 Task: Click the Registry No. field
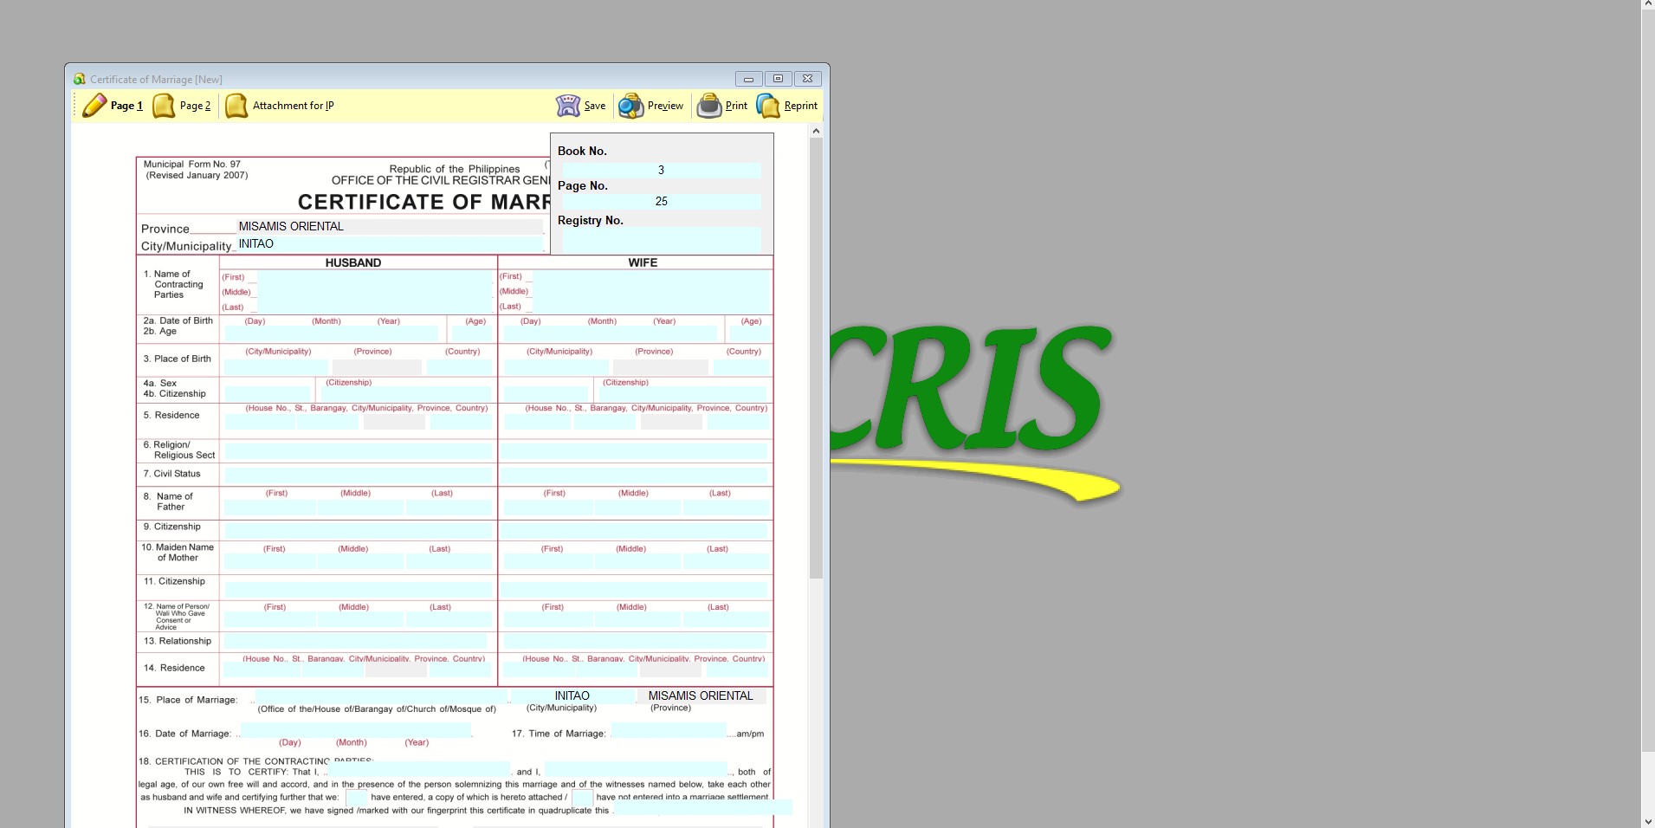pos(662,239)
